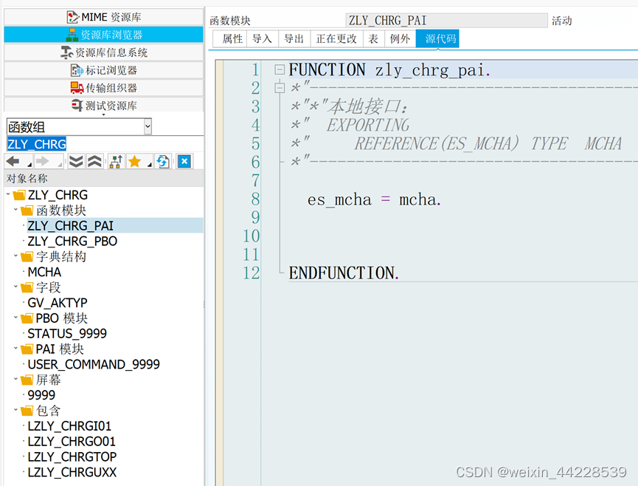638x486 pixels.
Task: Select include LZLY_CHRGTOP
Action: [72, 456]
